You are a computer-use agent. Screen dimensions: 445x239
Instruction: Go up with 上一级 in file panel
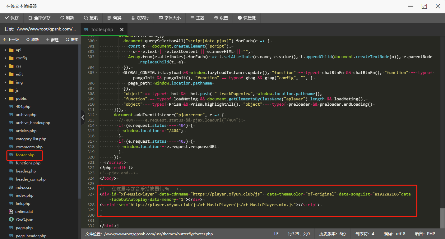[x=11, y=40]
